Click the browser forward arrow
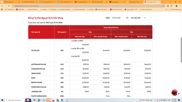The image size is (182, 102). coord(5,6)
